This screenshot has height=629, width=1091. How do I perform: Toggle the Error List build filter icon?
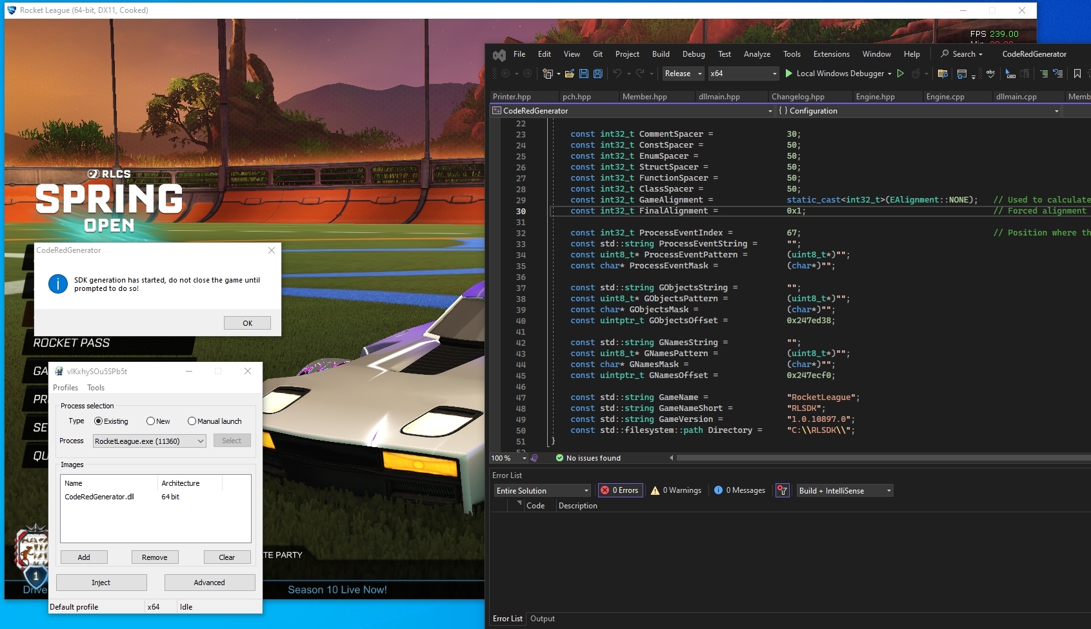point(782,490)
